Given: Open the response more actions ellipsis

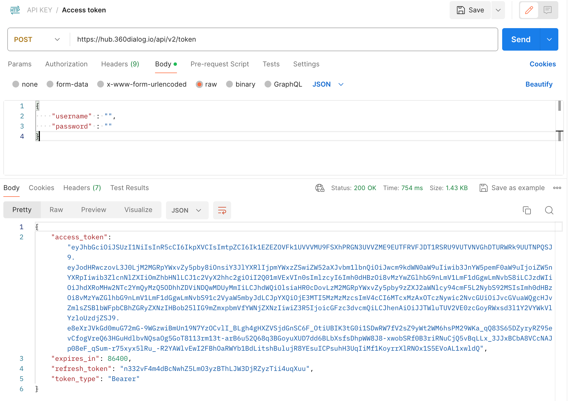Looking at the screenshot, I should (x=557, y=188).
